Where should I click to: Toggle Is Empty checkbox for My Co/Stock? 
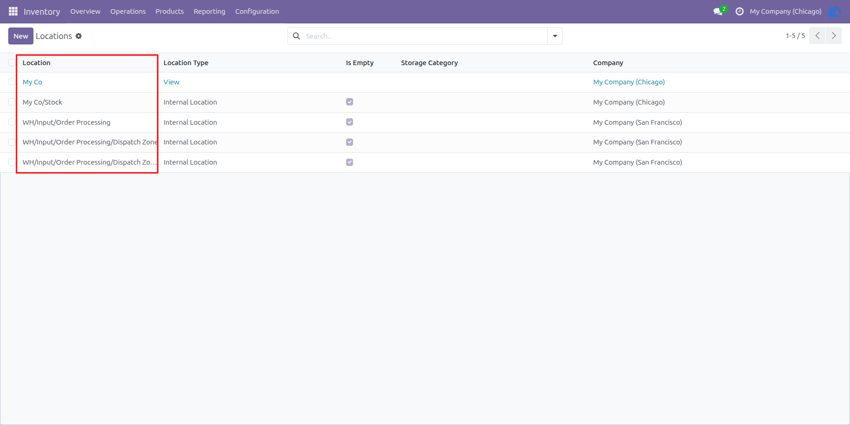point(350,102)
